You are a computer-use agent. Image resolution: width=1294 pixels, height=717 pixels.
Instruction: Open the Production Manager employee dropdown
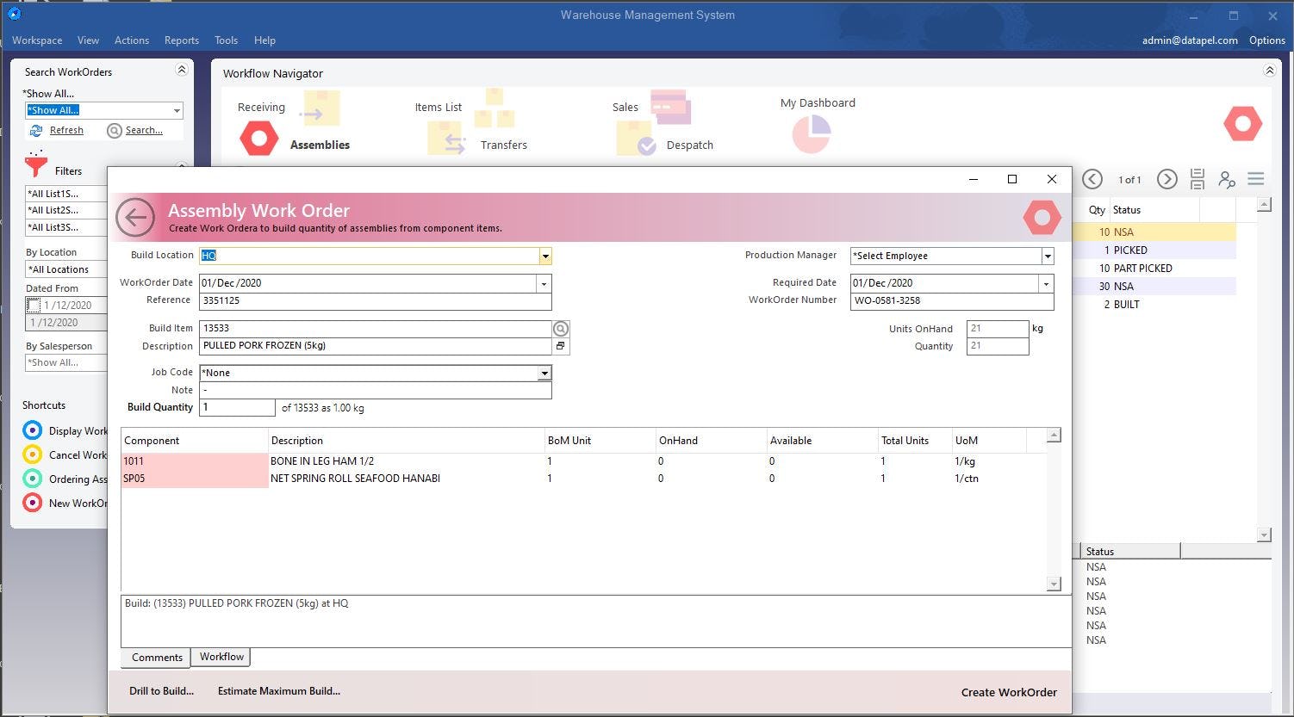(1047, 257)
